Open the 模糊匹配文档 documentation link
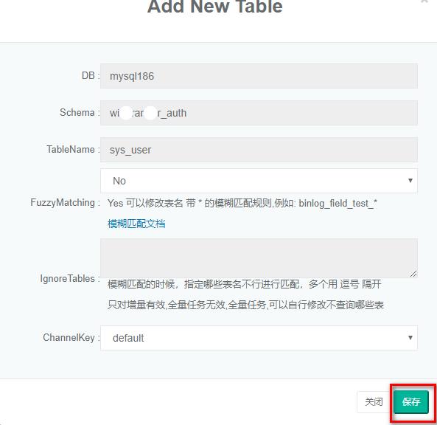Viewport: 437px width, 425px height. click(136, 224)
